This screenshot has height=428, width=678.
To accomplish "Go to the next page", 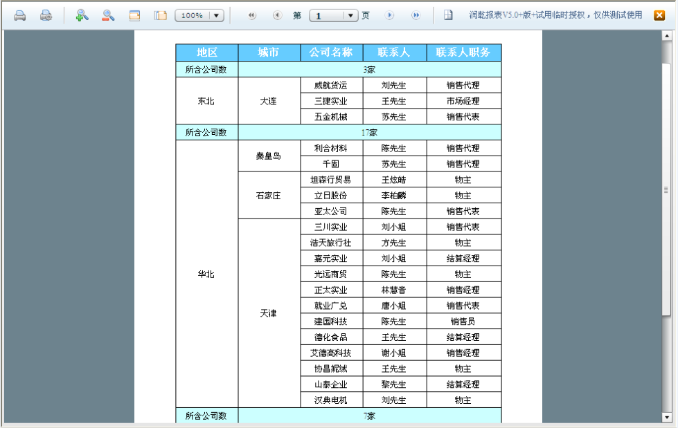I will 390,15.
